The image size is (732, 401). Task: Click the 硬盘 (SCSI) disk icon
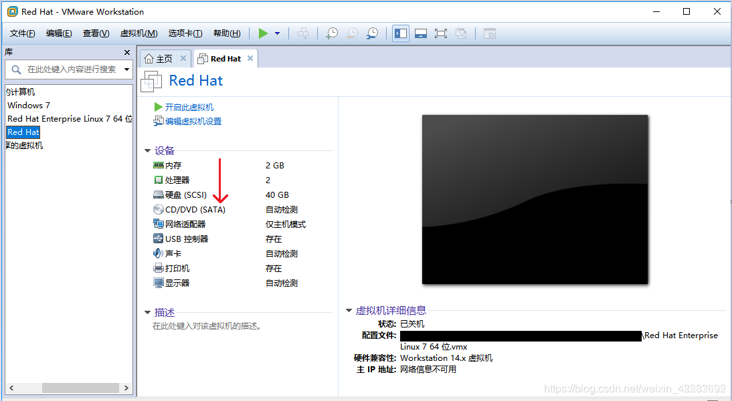159,194
